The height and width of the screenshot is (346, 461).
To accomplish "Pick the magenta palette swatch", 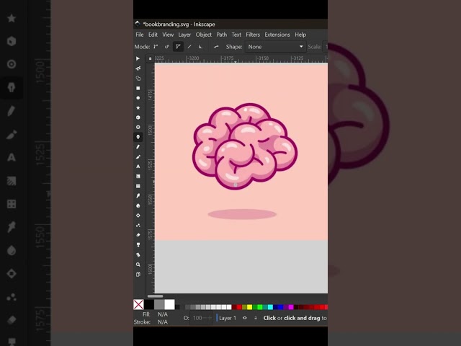I will click(x=291, y=307).
